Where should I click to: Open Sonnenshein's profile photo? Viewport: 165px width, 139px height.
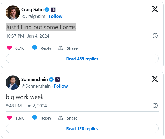pyautogui.click(x=13, y=83)
